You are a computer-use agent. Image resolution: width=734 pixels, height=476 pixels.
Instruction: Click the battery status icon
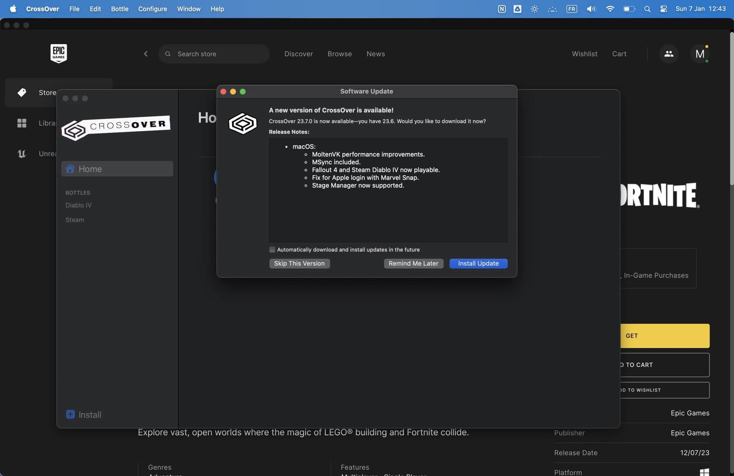pos(629,9)
